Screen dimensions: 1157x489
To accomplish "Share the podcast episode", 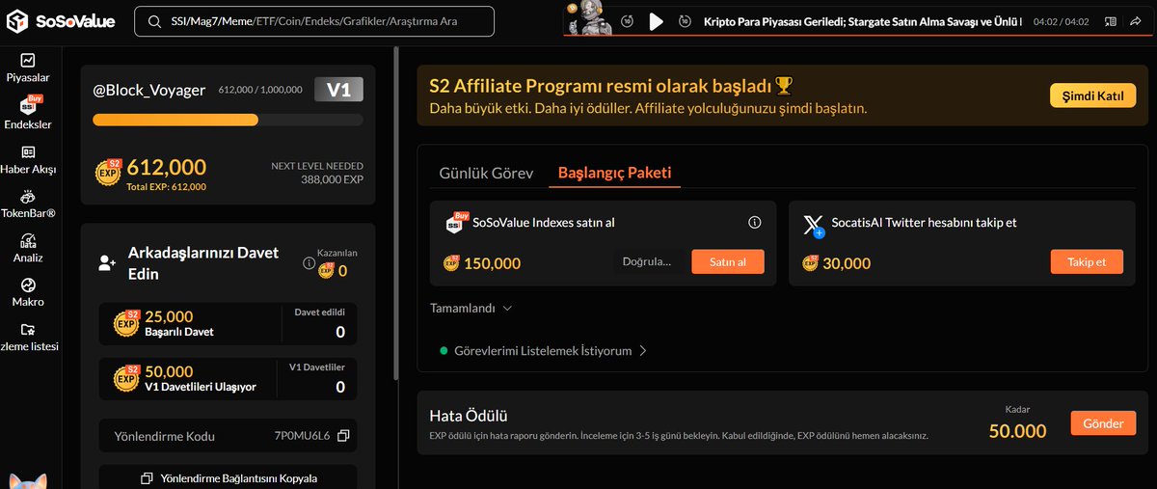I will coord(1138,21).
